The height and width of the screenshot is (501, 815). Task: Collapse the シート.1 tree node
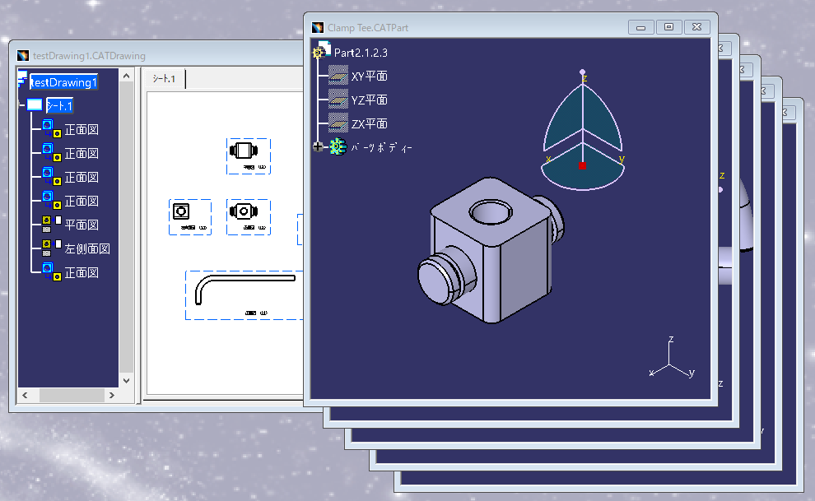tap(21, 105)
